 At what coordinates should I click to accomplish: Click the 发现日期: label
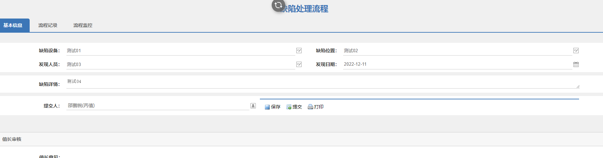(326, 64)
